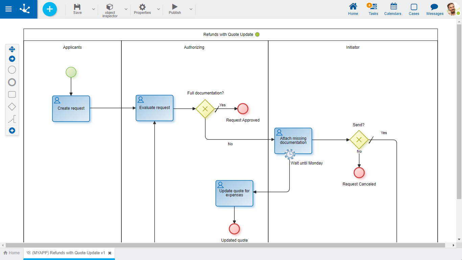Viewport: 462px width, 260px height.
Task: Click the green process status indicator dot
Action: 257,35
